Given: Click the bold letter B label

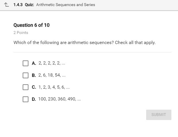Looking at the screenshot, I should tap(34, 75).
